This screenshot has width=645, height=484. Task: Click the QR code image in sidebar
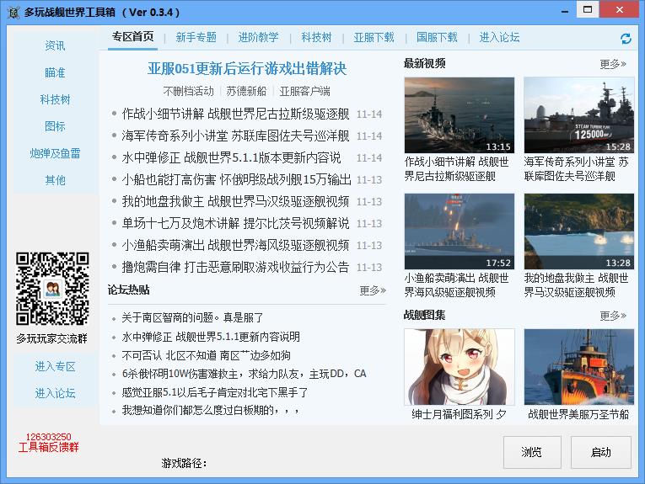(52, 288)
